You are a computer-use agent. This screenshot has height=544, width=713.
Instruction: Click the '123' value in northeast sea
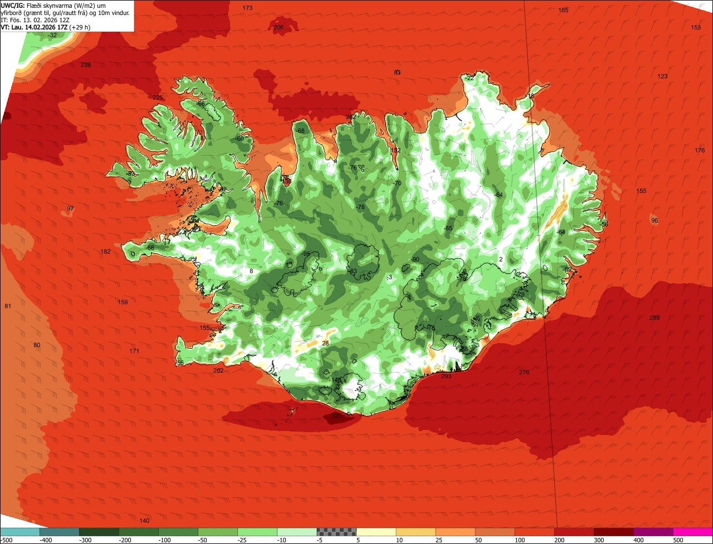[662, 76]
